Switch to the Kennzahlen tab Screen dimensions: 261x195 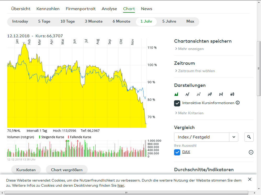48,9
